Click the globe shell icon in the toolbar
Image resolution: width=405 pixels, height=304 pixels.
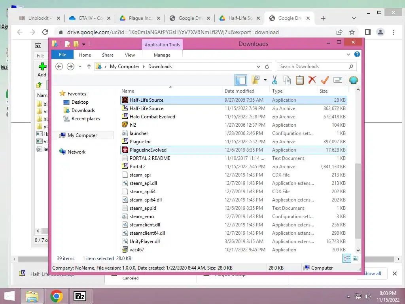[x=353, y=80]
